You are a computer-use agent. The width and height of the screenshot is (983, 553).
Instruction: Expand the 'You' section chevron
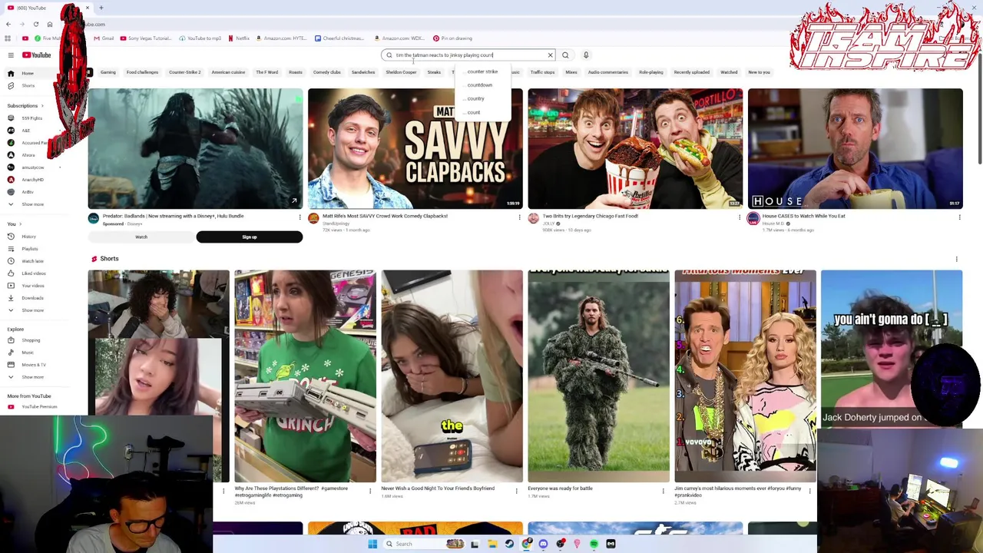click(21, 224)
